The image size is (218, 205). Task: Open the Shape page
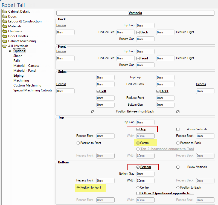18,56
